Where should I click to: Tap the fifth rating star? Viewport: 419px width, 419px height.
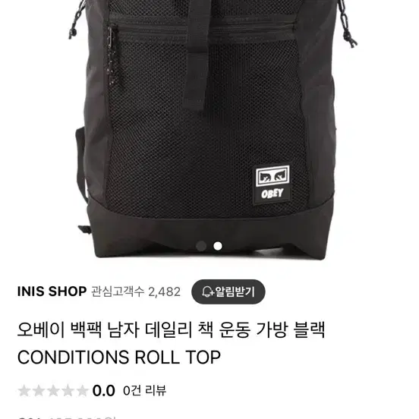[x=82, y=391]
